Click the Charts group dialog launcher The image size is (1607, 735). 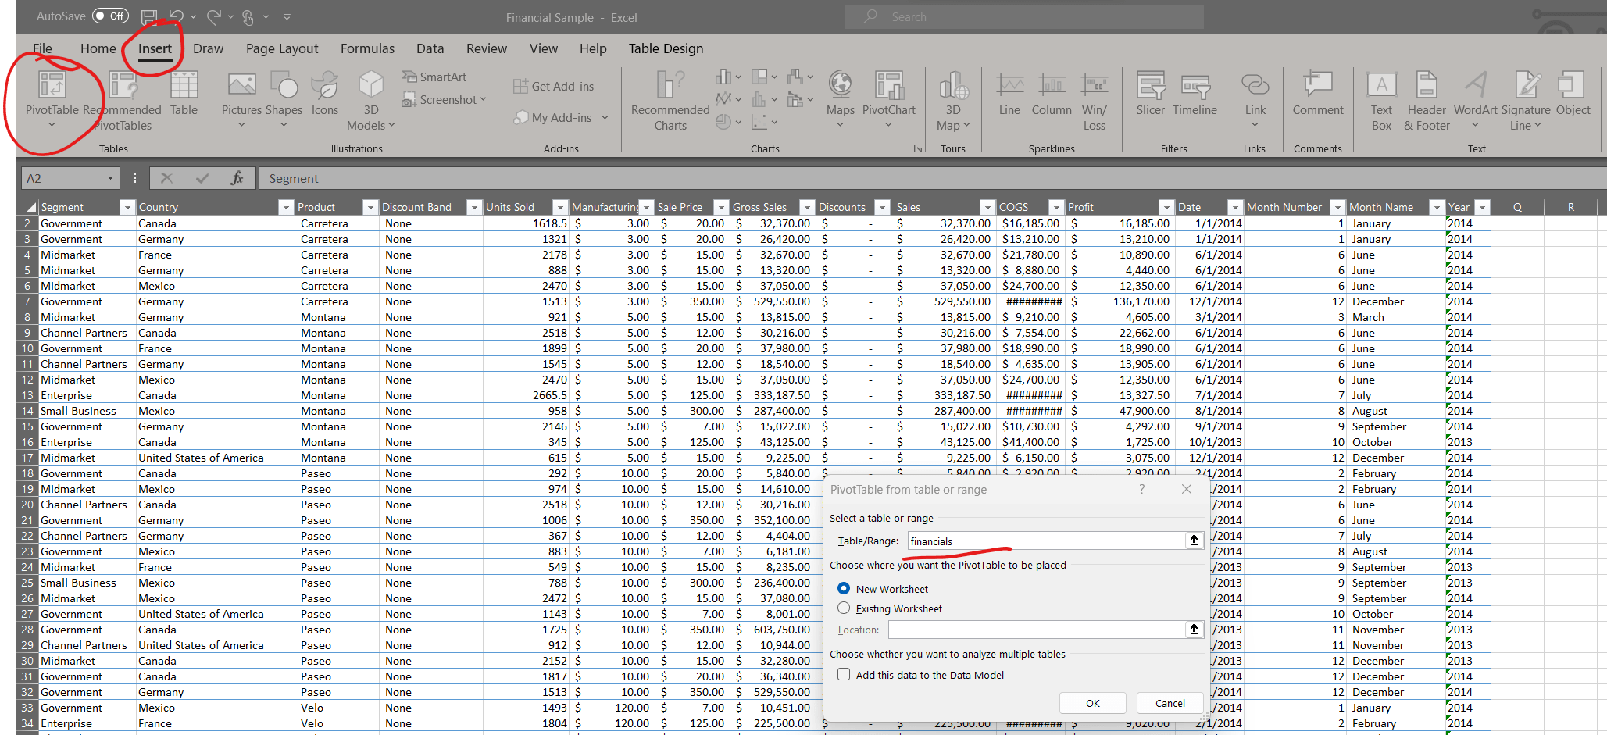click(918, 148)
